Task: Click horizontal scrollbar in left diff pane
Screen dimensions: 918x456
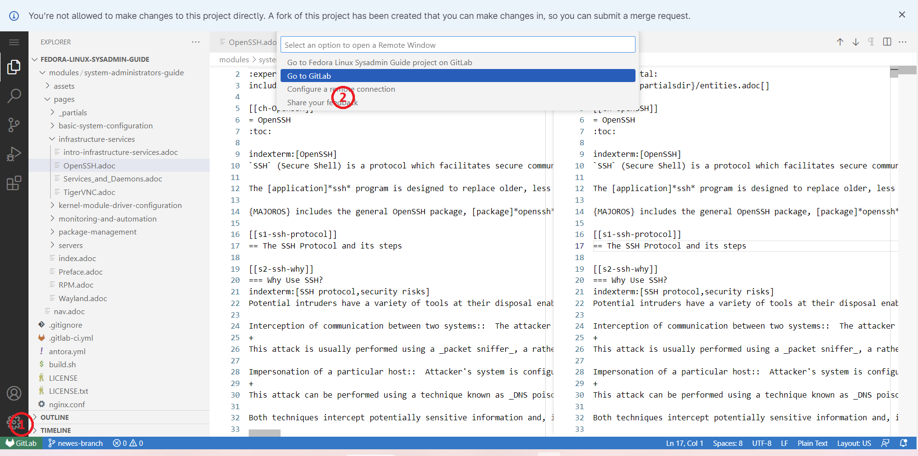Action: [264, 433]
